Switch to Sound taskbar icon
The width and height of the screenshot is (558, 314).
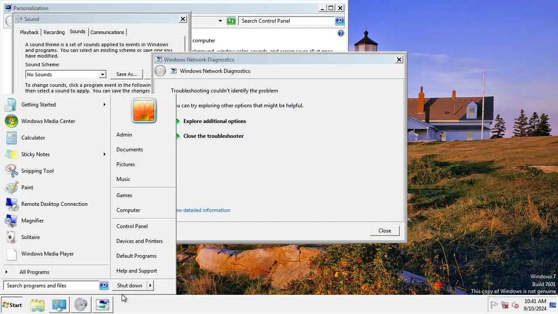[81, 305]
